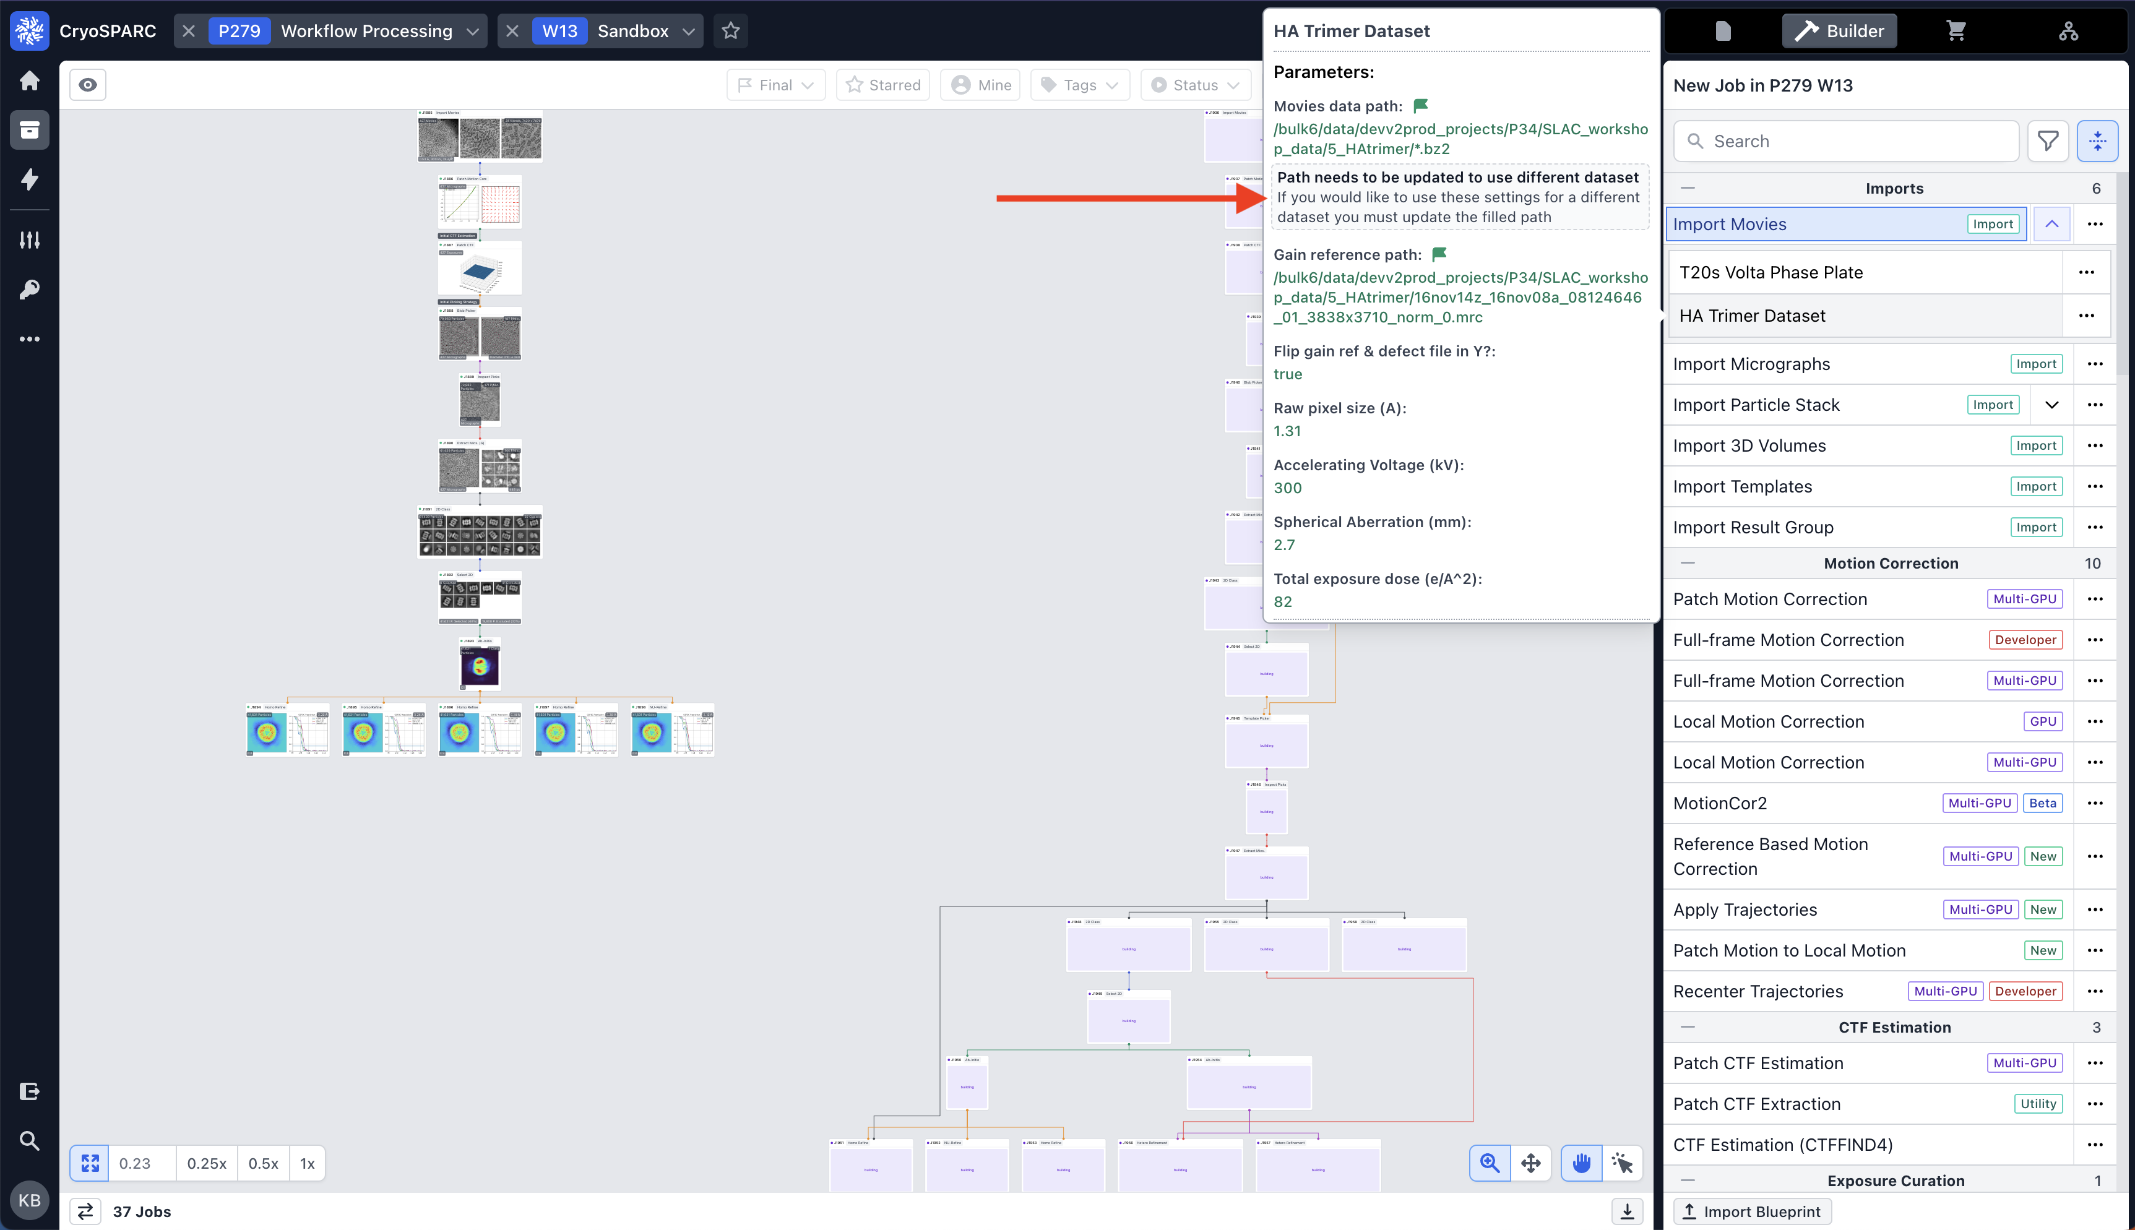Toggle the eye visibility button
Image resolution: width=2135 pixels, height=1230 pixels.
[88, 85]
